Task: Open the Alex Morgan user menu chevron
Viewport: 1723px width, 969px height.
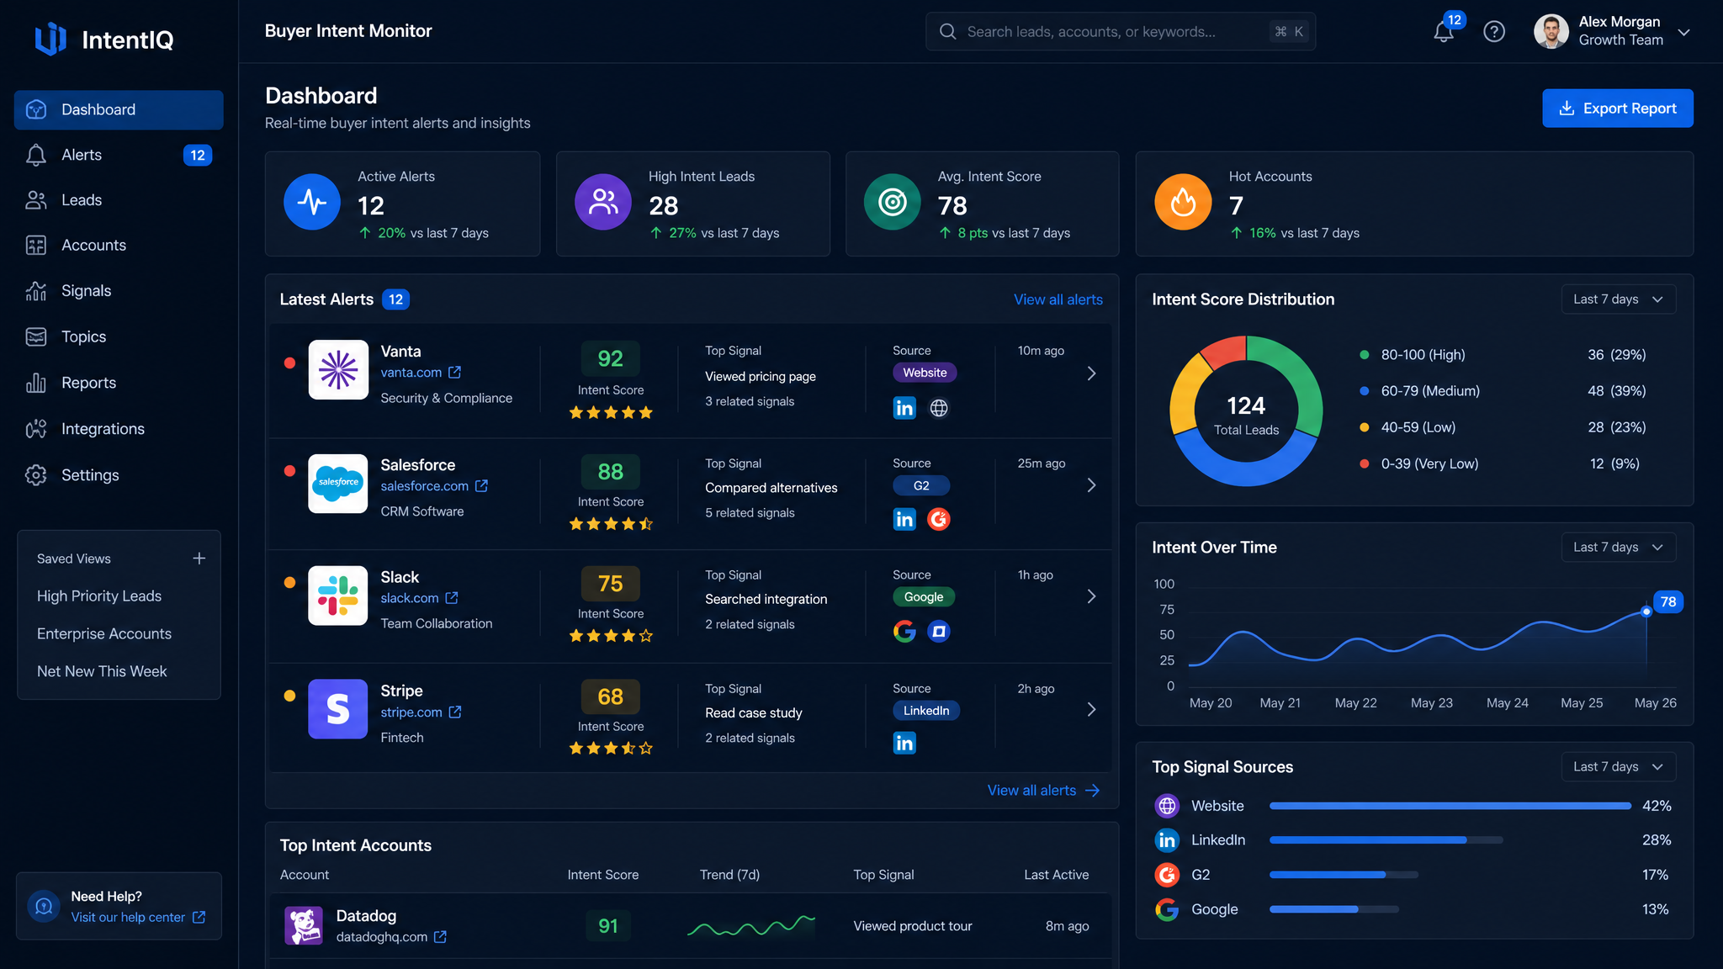Action: 1683,32
